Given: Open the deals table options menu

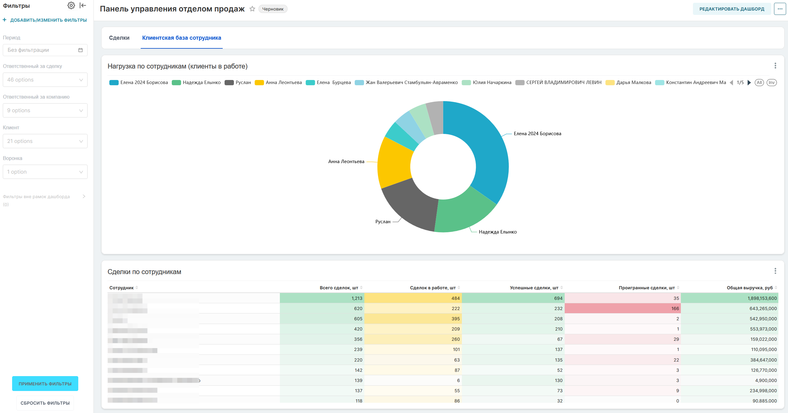Looking at the screenshot, I should click(775, 271).
